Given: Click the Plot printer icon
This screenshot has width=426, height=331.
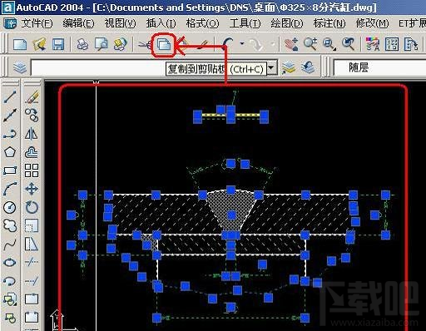Looking at the screenshot, I should (x=82, y=44).
